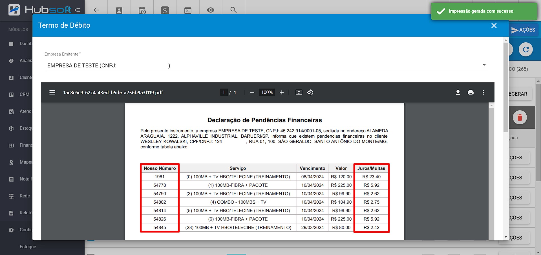
Task: Open PDF viewer more actions menu
Action: coord(483,93)
